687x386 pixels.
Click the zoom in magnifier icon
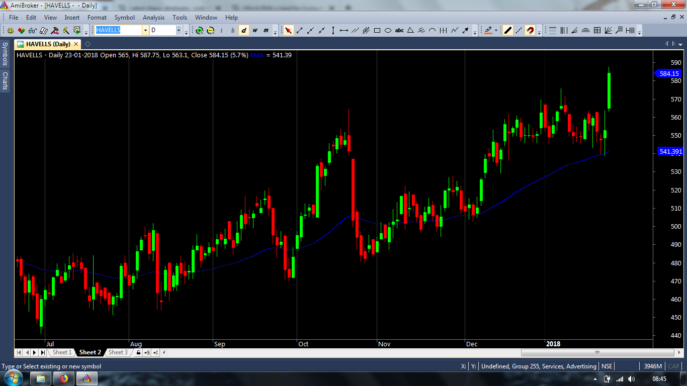200,30
